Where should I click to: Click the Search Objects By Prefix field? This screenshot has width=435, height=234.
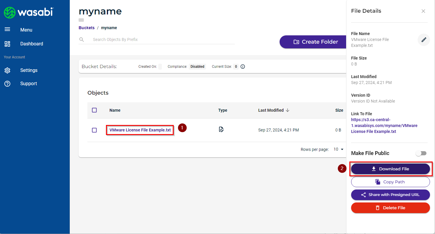(163, 39)
